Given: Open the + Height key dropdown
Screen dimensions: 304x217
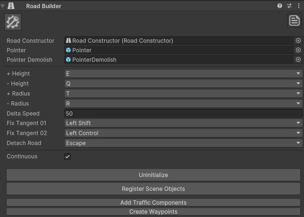Looking at the screenshot, I should coord(184,74).
